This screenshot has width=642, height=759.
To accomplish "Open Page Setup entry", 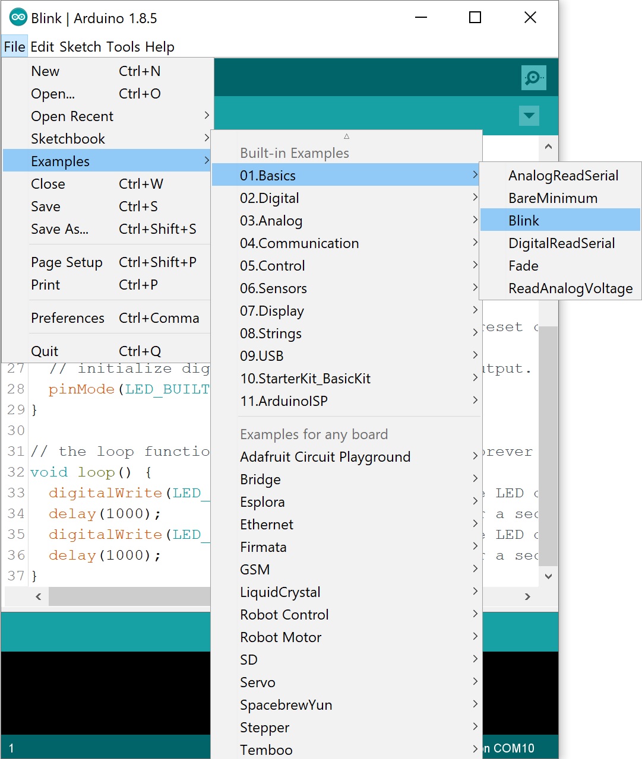I will click(x=107, y=262).
